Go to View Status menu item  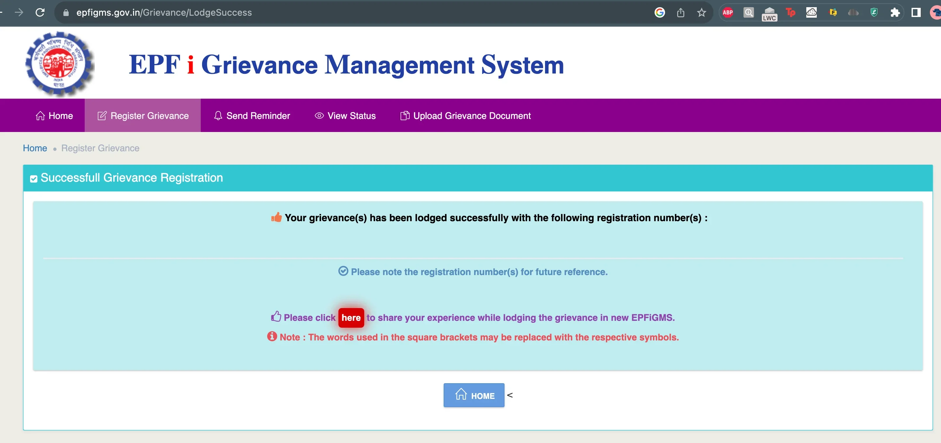coord(345,116)
